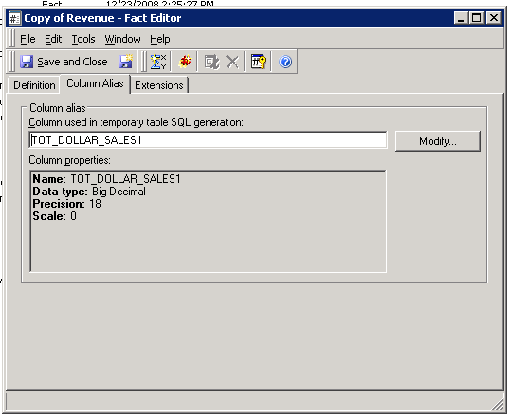Open the Help menu
The image size is (513, 420).
point(160,39)
